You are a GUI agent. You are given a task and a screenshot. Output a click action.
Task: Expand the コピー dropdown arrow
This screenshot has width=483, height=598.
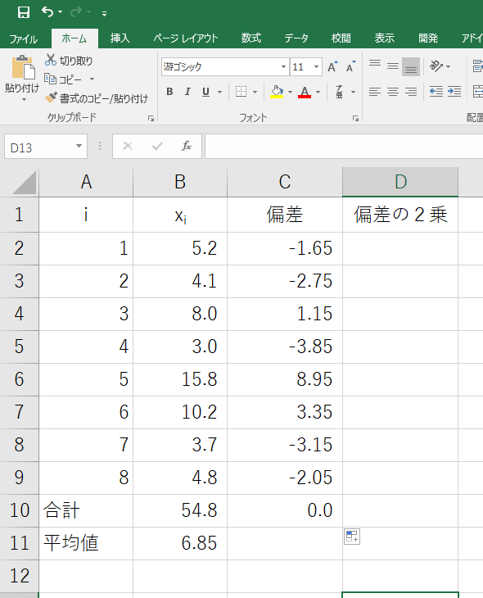[92, 79]
